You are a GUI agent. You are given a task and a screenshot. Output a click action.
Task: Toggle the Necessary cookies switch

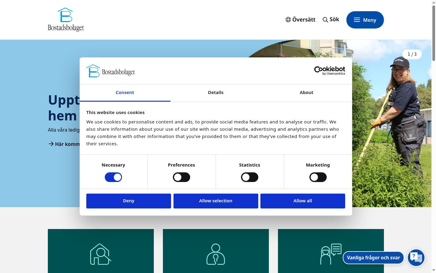(x=113, y=177)
